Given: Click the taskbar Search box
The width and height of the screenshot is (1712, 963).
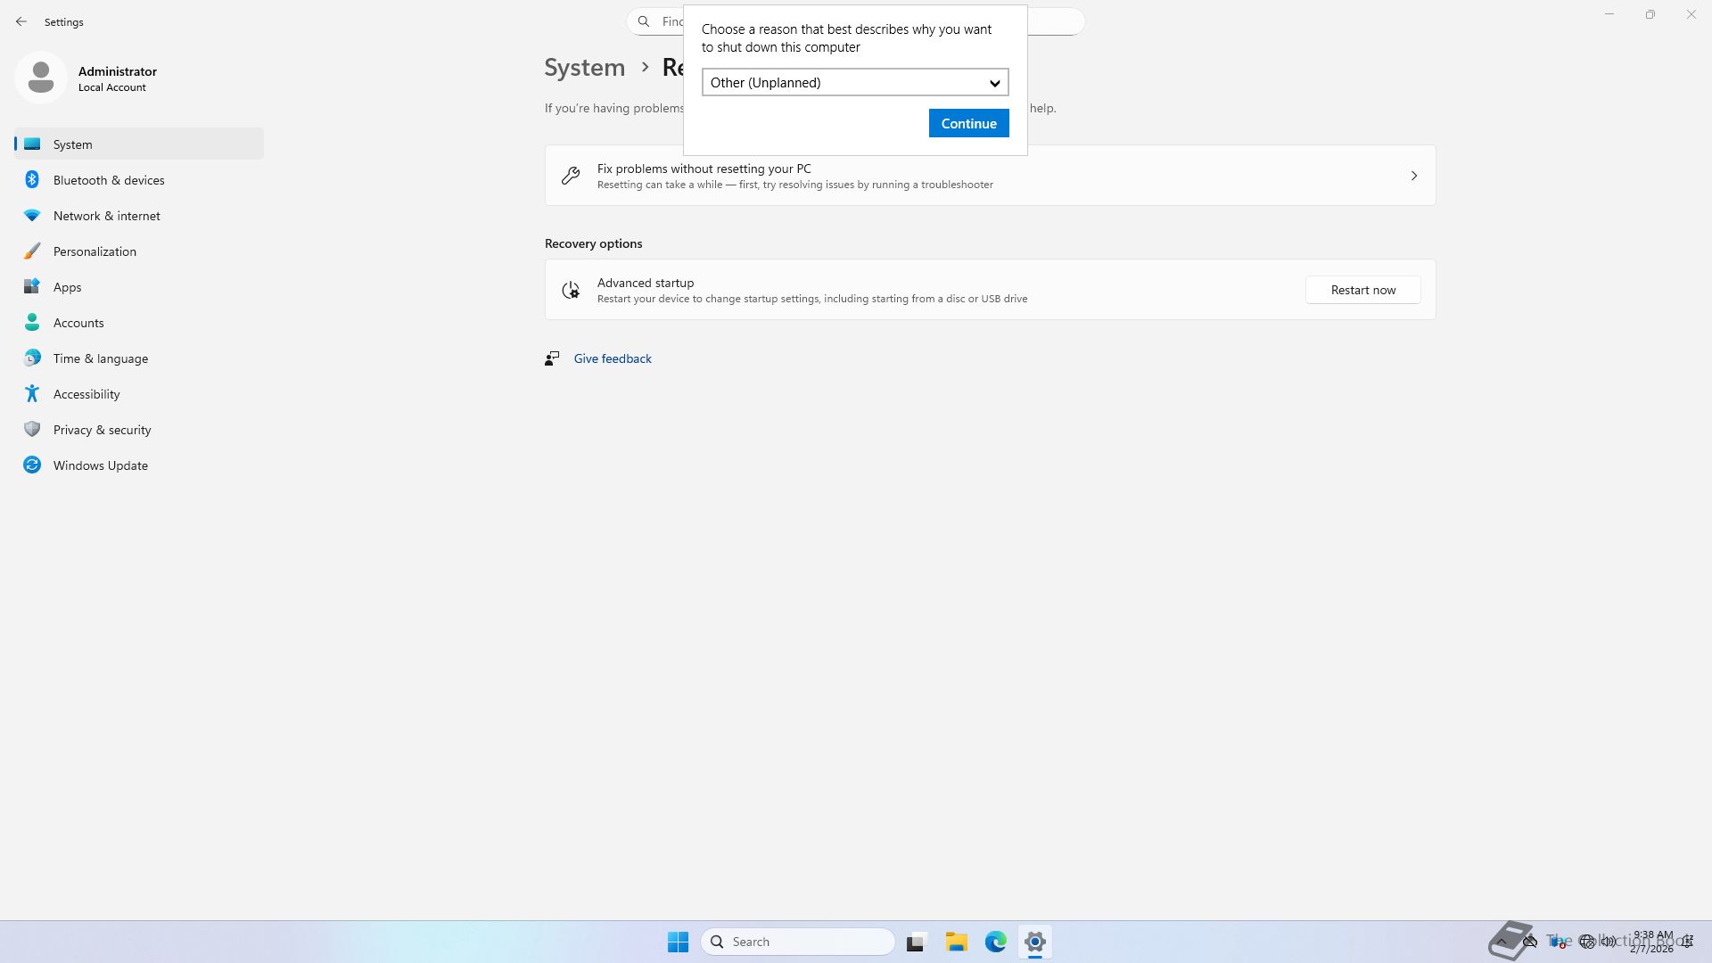Looking at the screenshot, I should [x=798, y=942].
